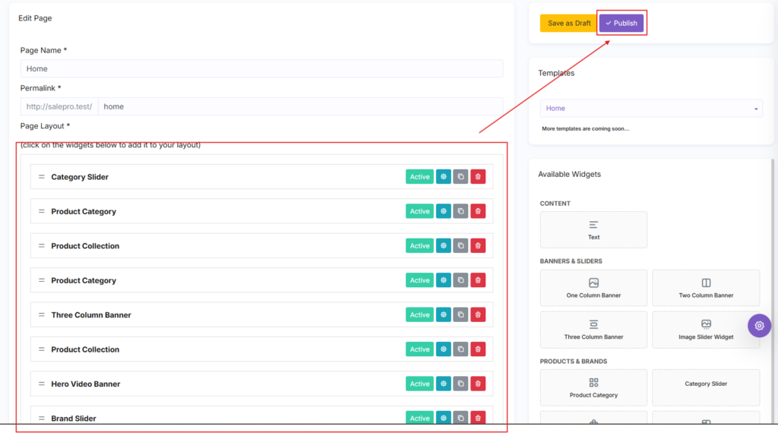Open settings for Brand Slider widget
This screenshot has height=433, width=778.
pyautogui.click(x=443, y=418)
